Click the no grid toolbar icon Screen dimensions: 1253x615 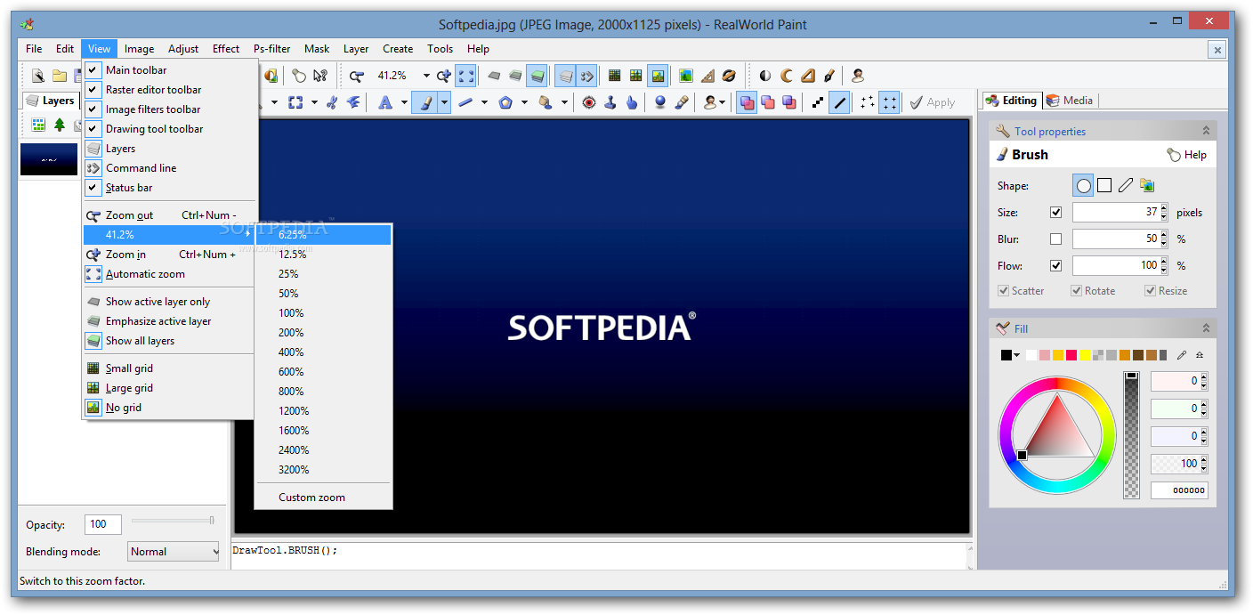[658, 76]
